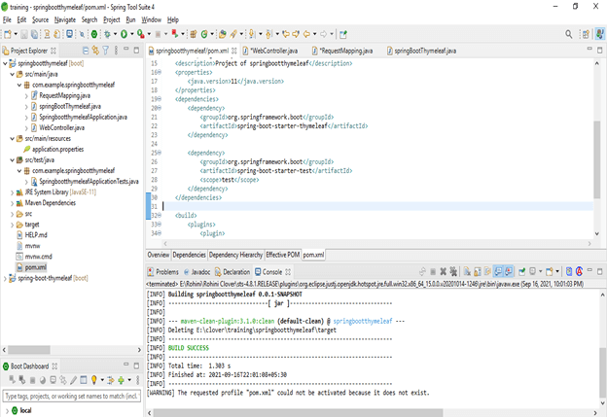Expand the Maven Dependencies node
Image resolution: width=607 pixels, height=417 pixels.
(x=10, y=202)
